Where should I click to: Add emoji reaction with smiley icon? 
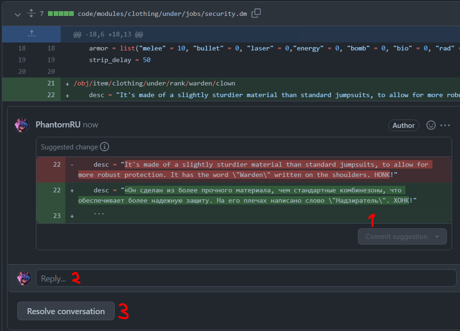(x=431, y=126)
